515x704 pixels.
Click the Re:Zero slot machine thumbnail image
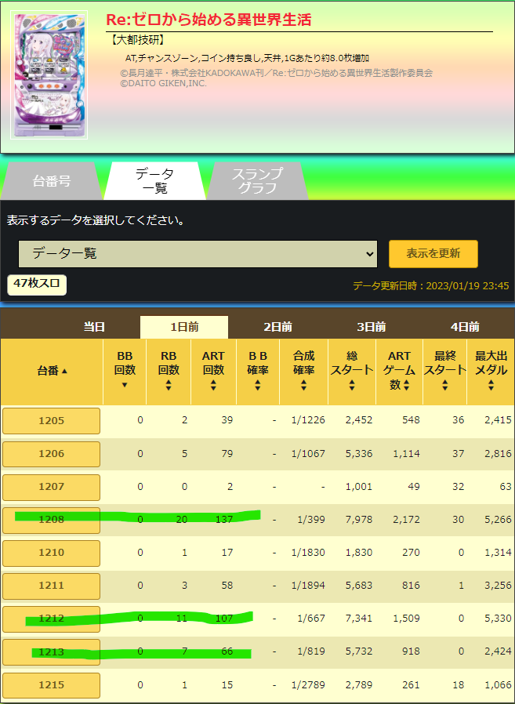[x=49, y=75]
